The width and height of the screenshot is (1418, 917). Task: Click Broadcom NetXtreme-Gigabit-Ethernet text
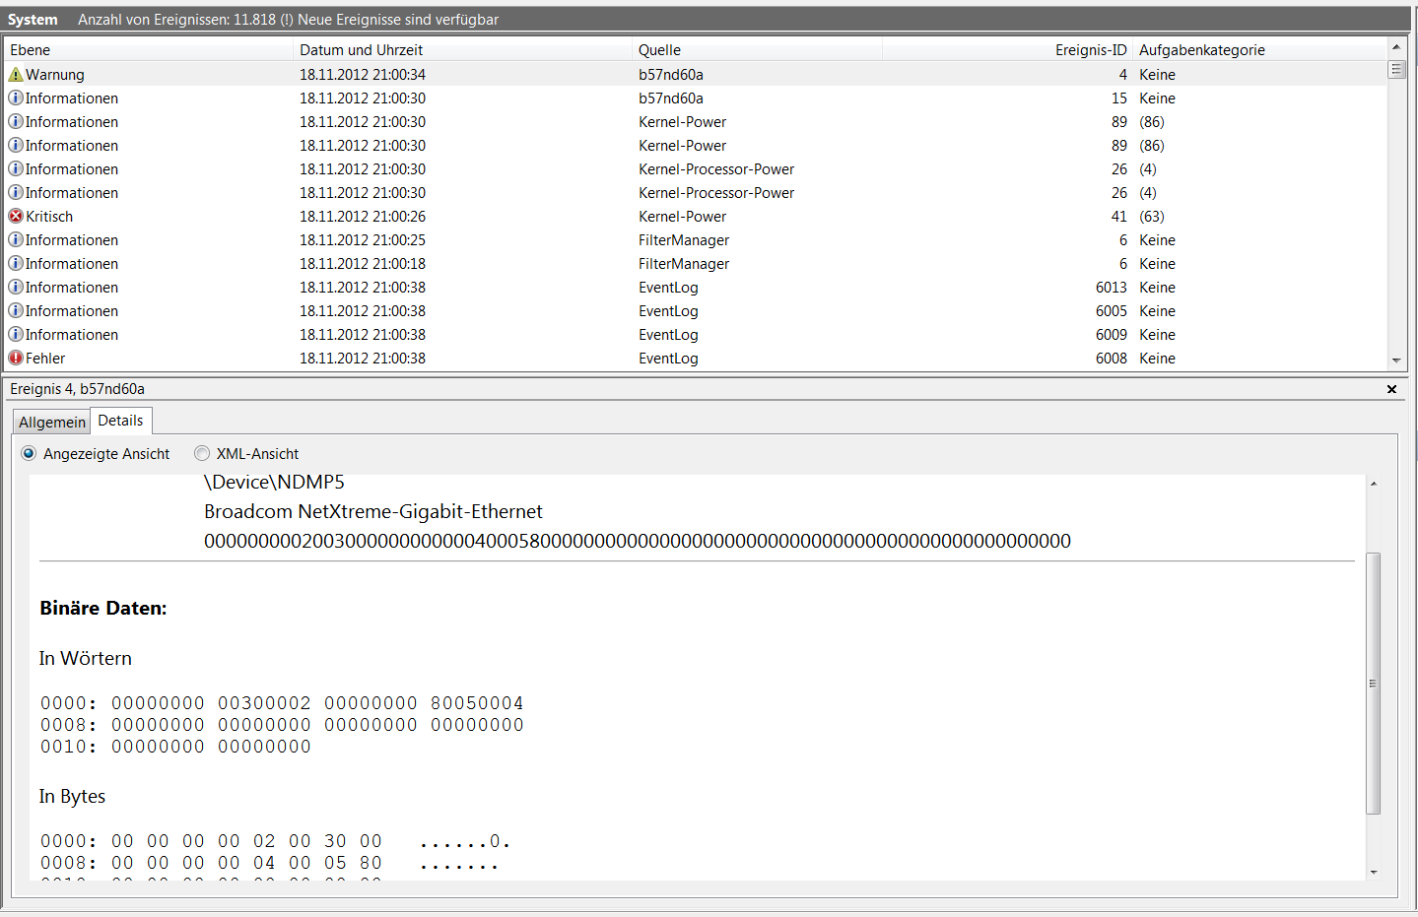373,511
